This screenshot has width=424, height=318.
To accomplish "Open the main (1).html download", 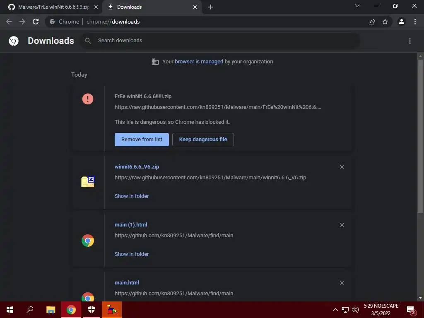I will click(x=131, y=225).
